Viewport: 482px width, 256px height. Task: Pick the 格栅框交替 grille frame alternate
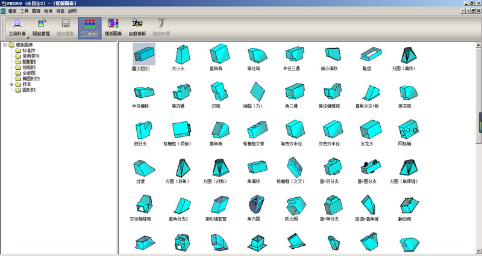pos(258,129)
